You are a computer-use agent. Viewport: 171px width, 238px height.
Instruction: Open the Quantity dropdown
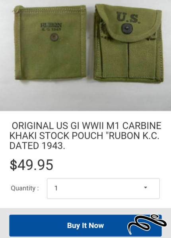coord(103,188)
